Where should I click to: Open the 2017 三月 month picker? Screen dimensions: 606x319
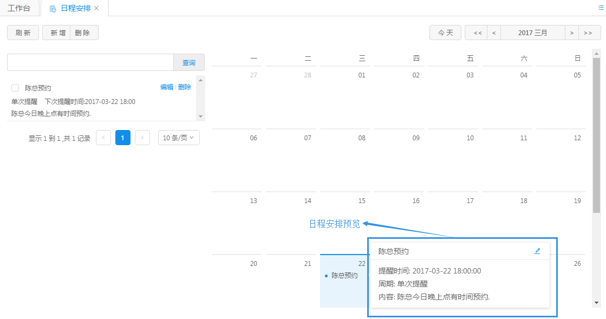(532, 32)
